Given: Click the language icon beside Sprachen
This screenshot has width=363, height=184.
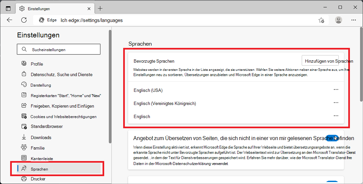Looking at the screenshot, I should point(24,168).
